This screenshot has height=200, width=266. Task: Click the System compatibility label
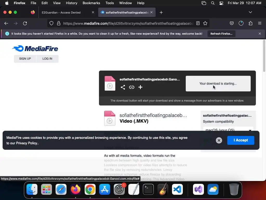point(218,122)
